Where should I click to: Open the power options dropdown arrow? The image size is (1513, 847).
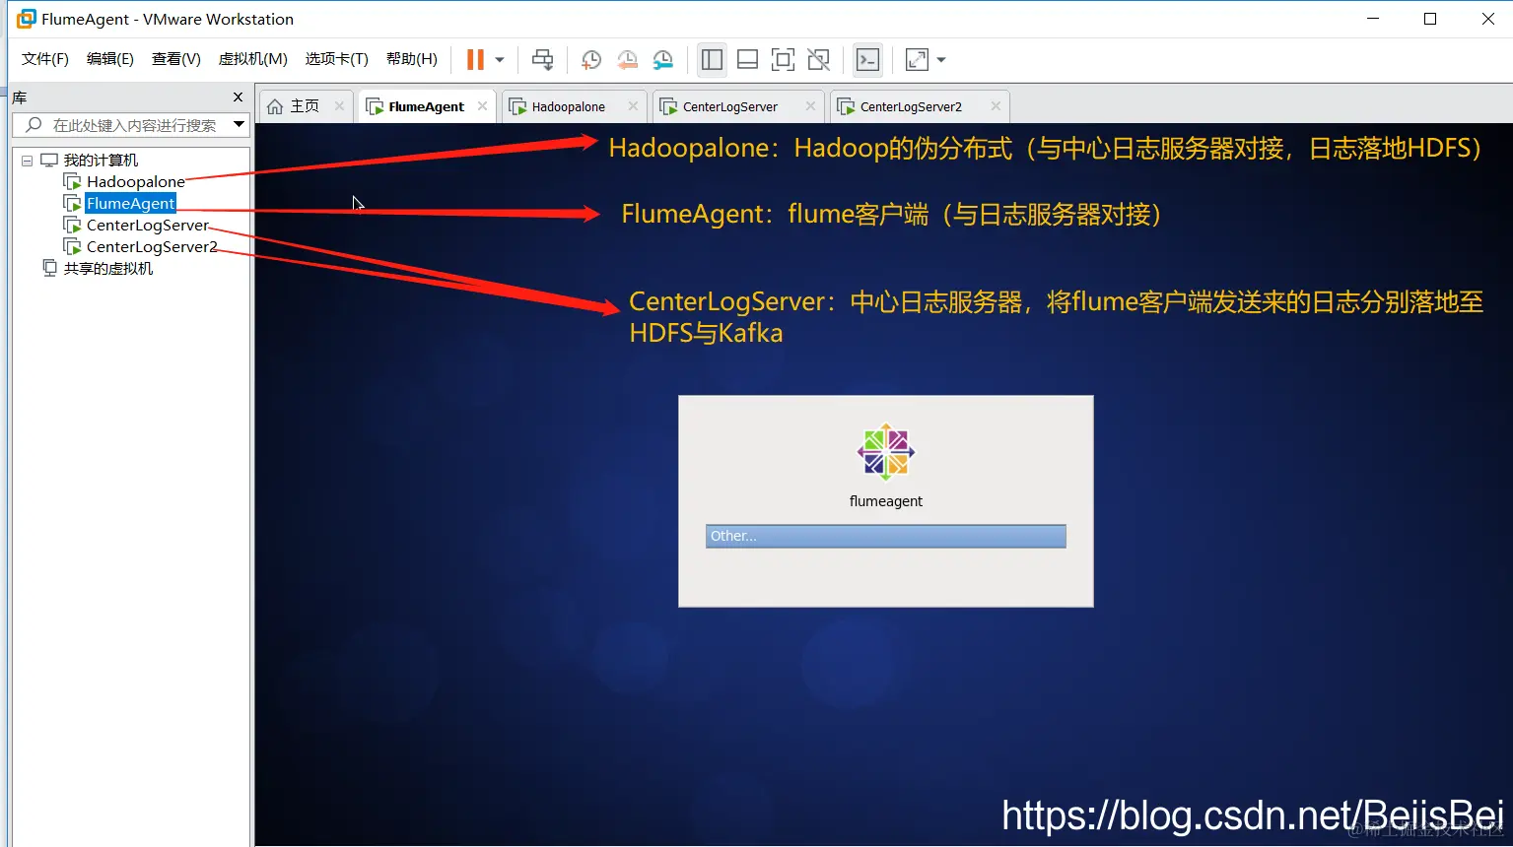500,60
